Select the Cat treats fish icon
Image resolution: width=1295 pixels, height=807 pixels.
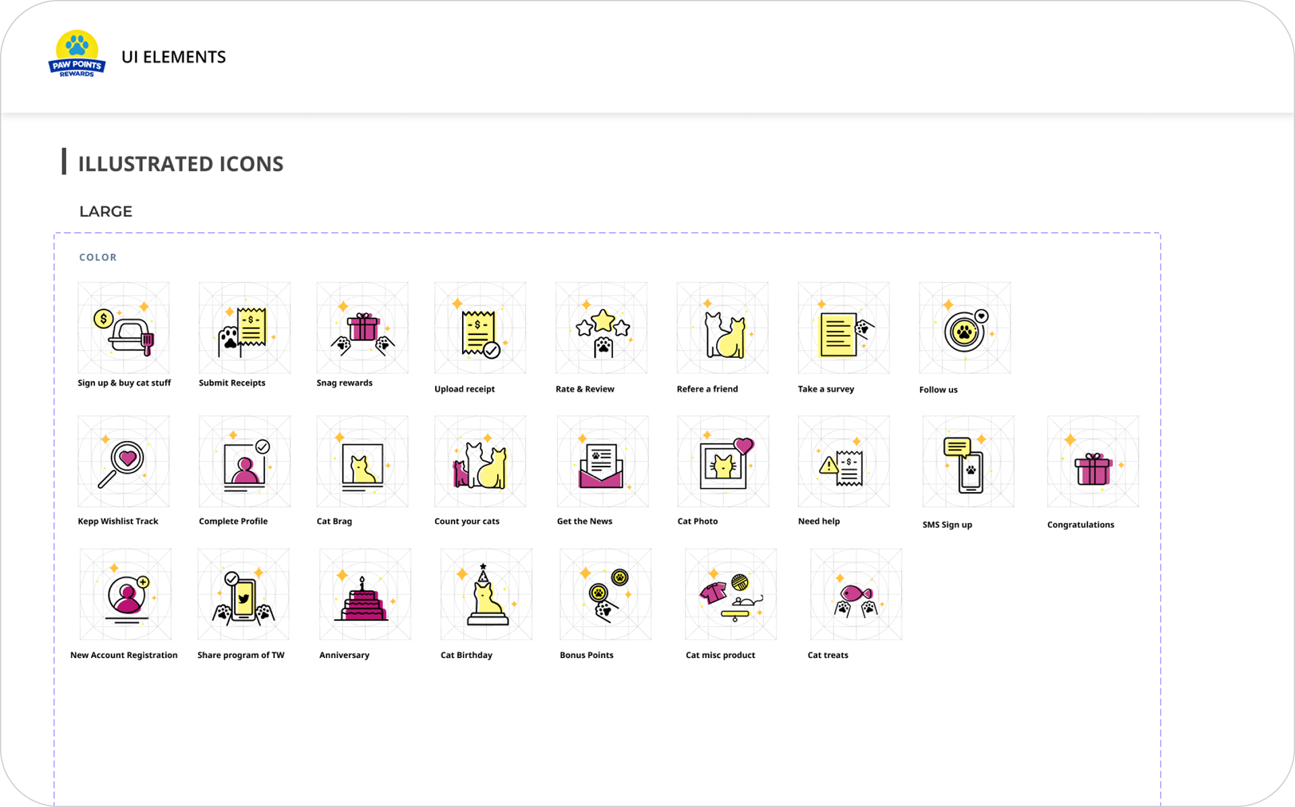coord(856,595)
